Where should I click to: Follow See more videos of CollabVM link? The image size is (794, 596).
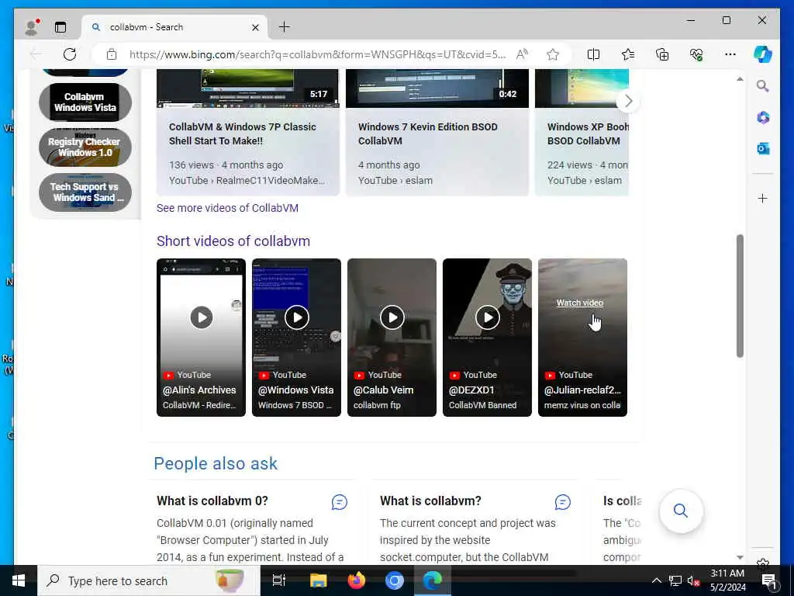pyautogui.click(x=227, y=208)
